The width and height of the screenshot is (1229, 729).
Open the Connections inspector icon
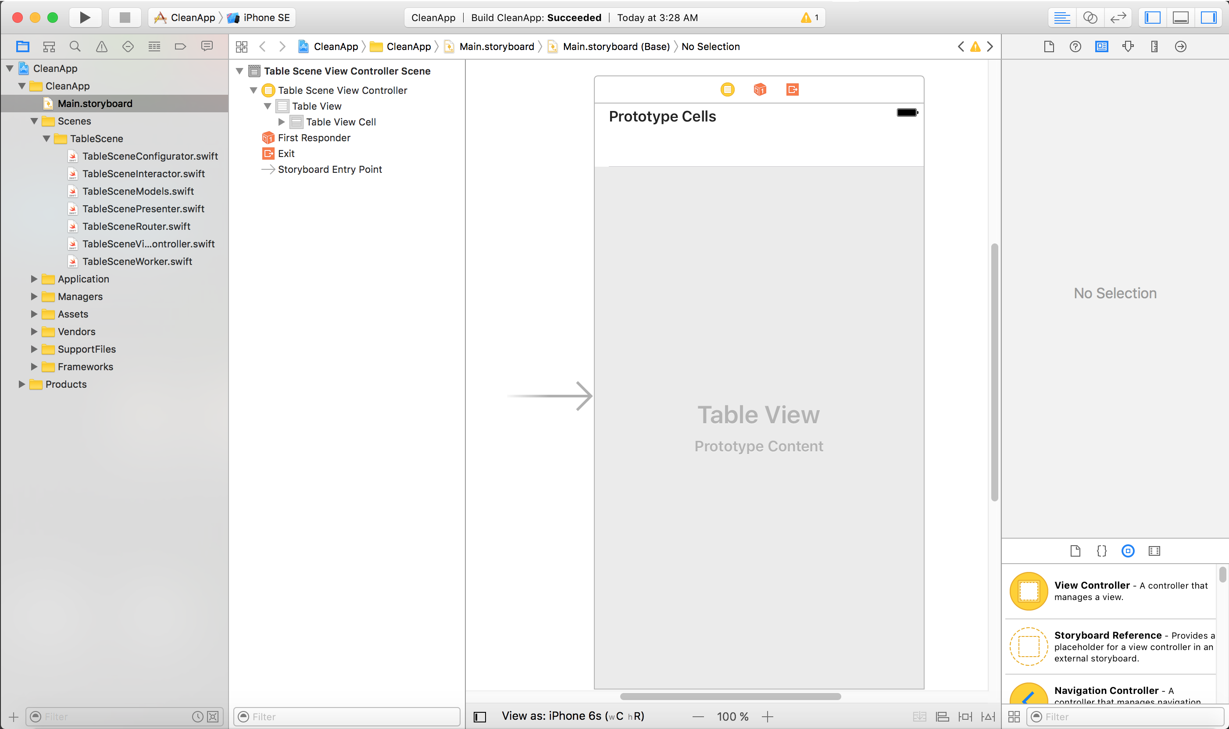[1180, 46]
